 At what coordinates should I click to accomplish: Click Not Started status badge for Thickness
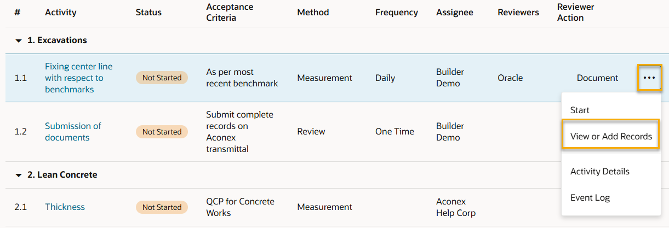[x=162, y=207]
